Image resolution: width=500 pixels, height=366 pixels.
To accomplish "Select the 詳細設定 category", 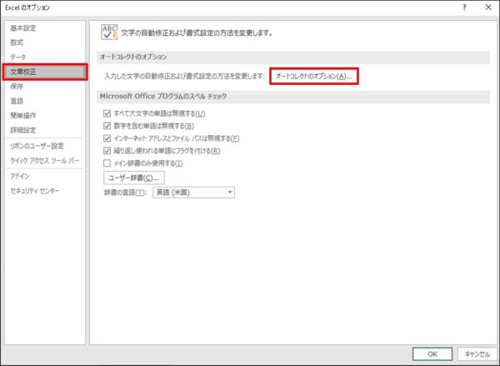I will coord(23,130).
